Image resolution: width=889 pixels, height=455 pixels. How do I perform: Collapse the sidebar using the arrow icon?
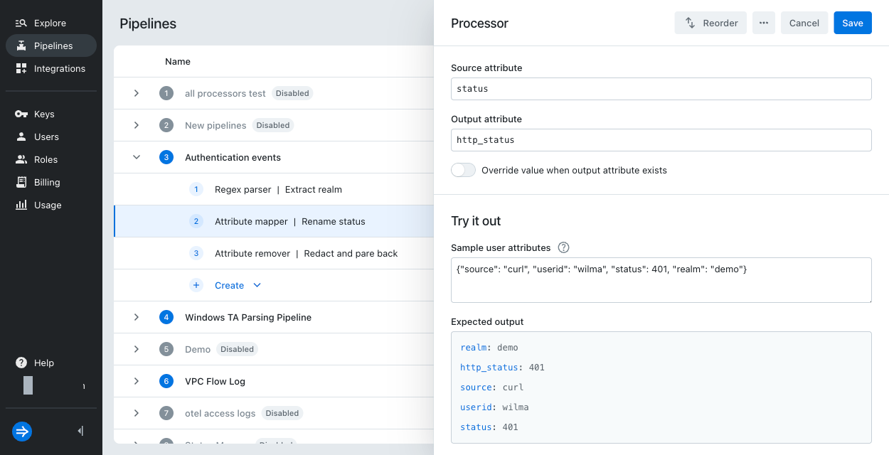tap(80, 431)
